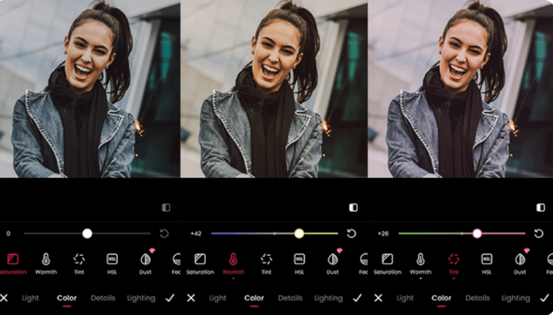Select the Warmth thermometer icon in the middle panel

[x=233, y=259]
